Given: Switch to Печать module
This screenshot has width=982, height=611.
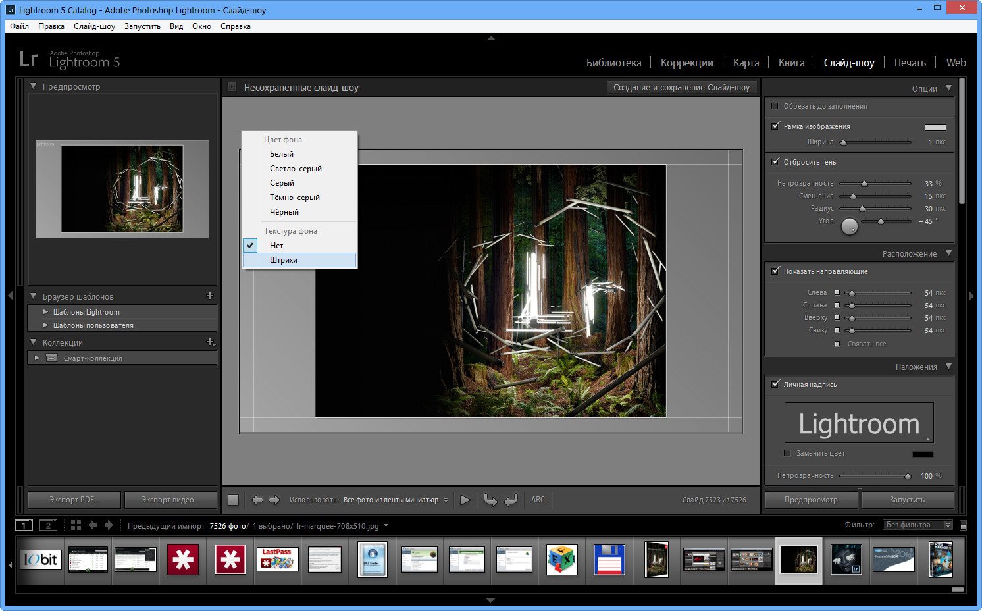Looking at the screenshot, I should coord(910,63).
